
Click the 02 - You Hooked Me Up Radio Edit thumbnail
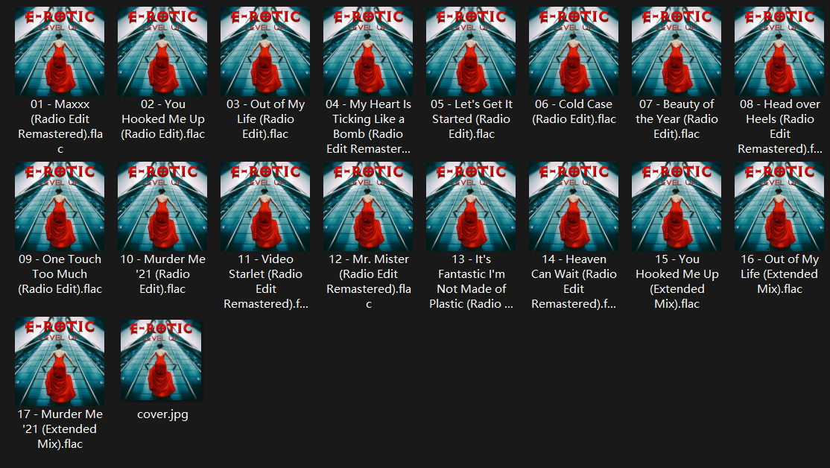tap(162, 51)
